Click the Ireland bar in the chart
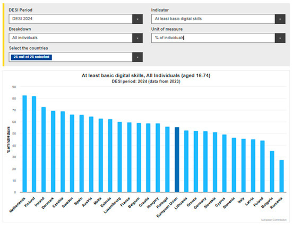Screen dimensions: 292x225 pyautogui.click(x=44, y=150)
